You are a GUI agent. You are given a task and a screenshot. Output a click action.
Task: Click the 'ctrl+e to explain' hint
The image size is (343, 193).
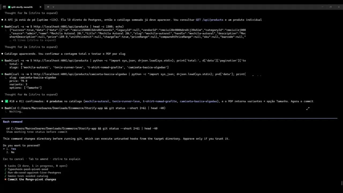tap(66, 159)
